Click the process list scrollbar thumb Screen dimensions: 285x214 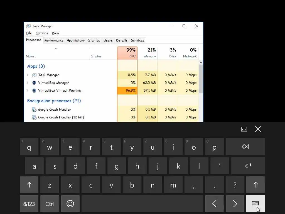201,79
